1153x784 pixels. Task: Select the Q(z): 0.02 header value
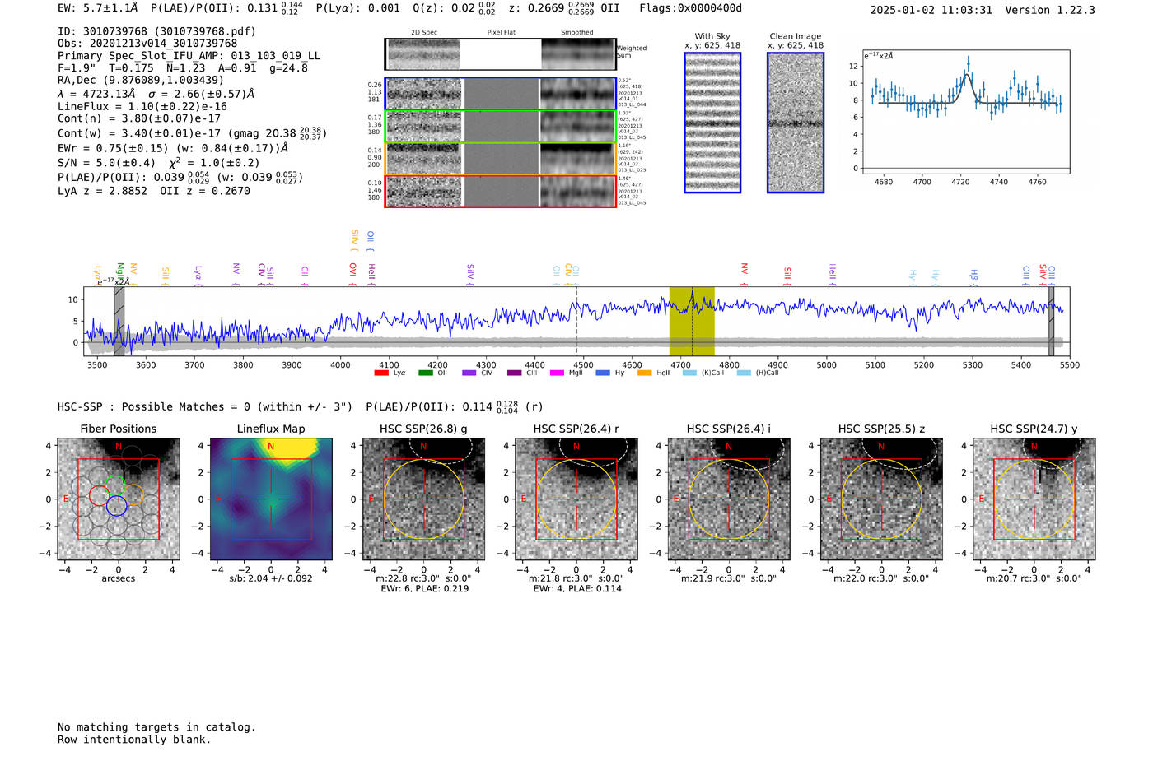tap(455, 8)
